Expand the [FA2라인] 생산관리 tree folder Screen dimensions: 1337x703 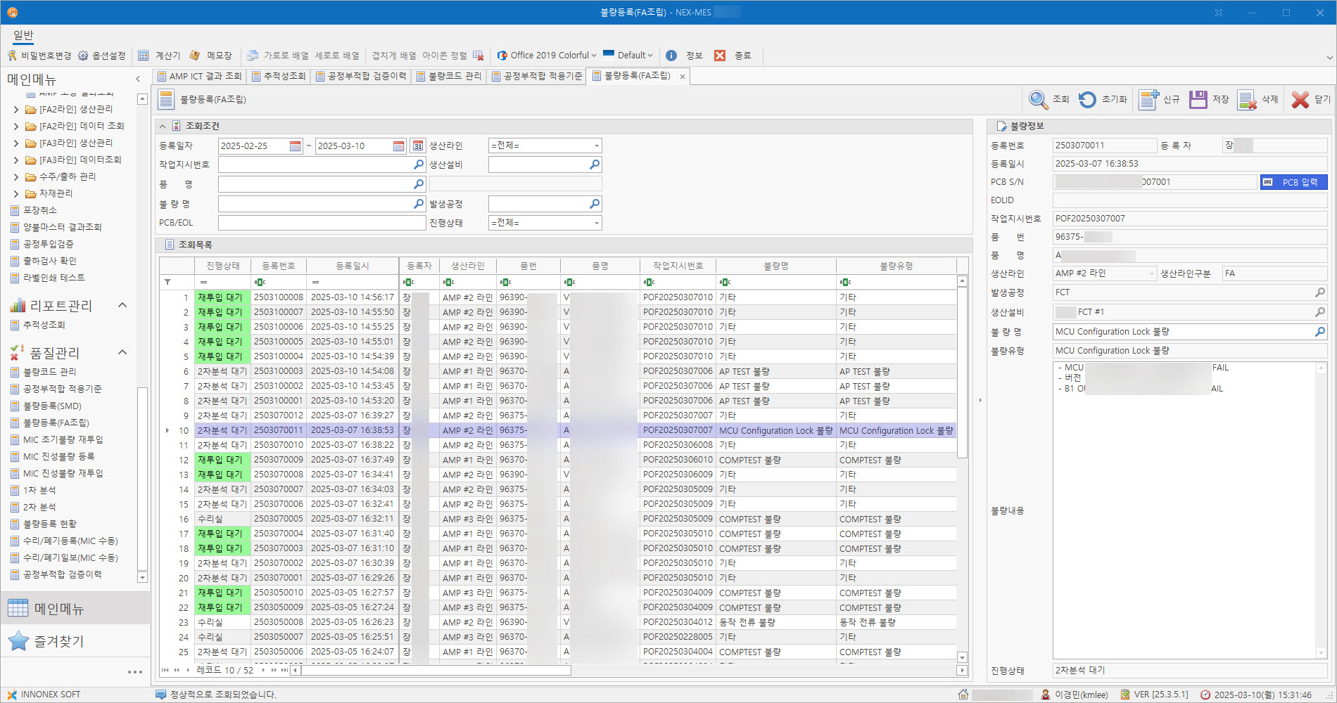click(x=16, y=110)
